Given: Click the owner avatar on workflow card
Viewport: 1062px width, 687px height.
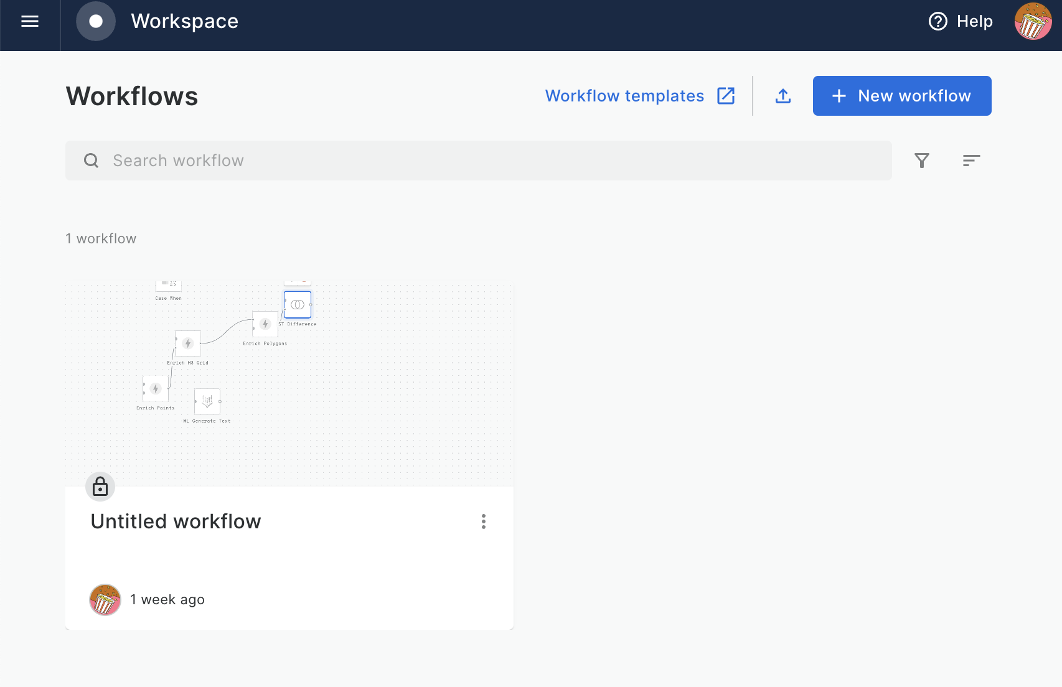Looking at the screenshot, I should (105, 600).
